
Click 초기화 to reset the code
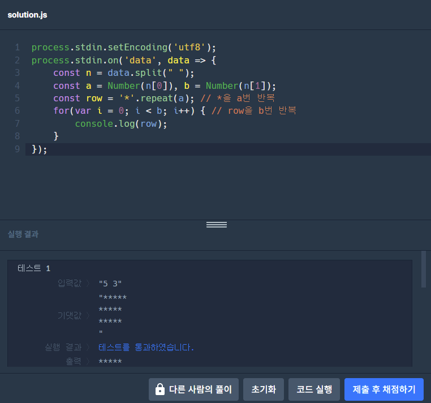[264, 389]
